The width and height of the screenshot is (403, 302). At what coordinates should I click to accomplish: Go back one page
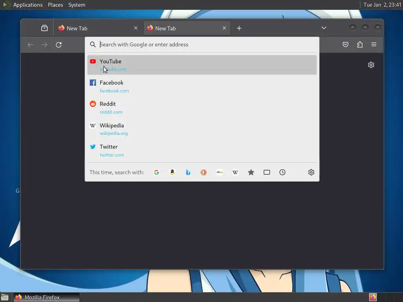pyautogui.click(x=31, y=45)
